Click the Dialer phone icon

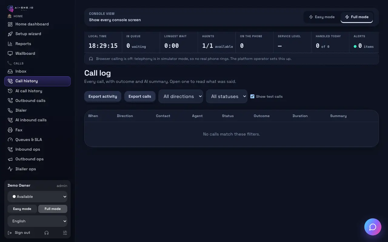tap(10, 110)
